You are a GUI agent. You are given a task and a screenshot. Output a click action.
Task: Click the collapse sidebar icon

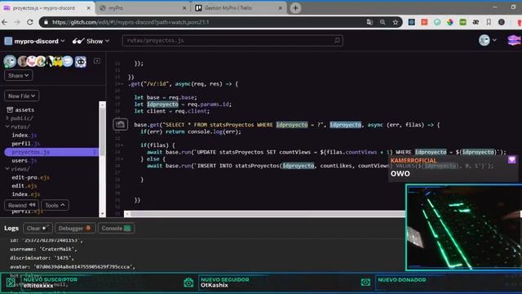coord(97,61)
